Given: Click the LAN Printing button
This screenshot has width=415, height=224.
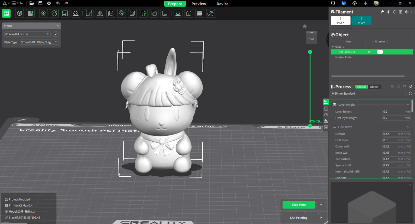Looking at the screenshot, I should point(299,218).
